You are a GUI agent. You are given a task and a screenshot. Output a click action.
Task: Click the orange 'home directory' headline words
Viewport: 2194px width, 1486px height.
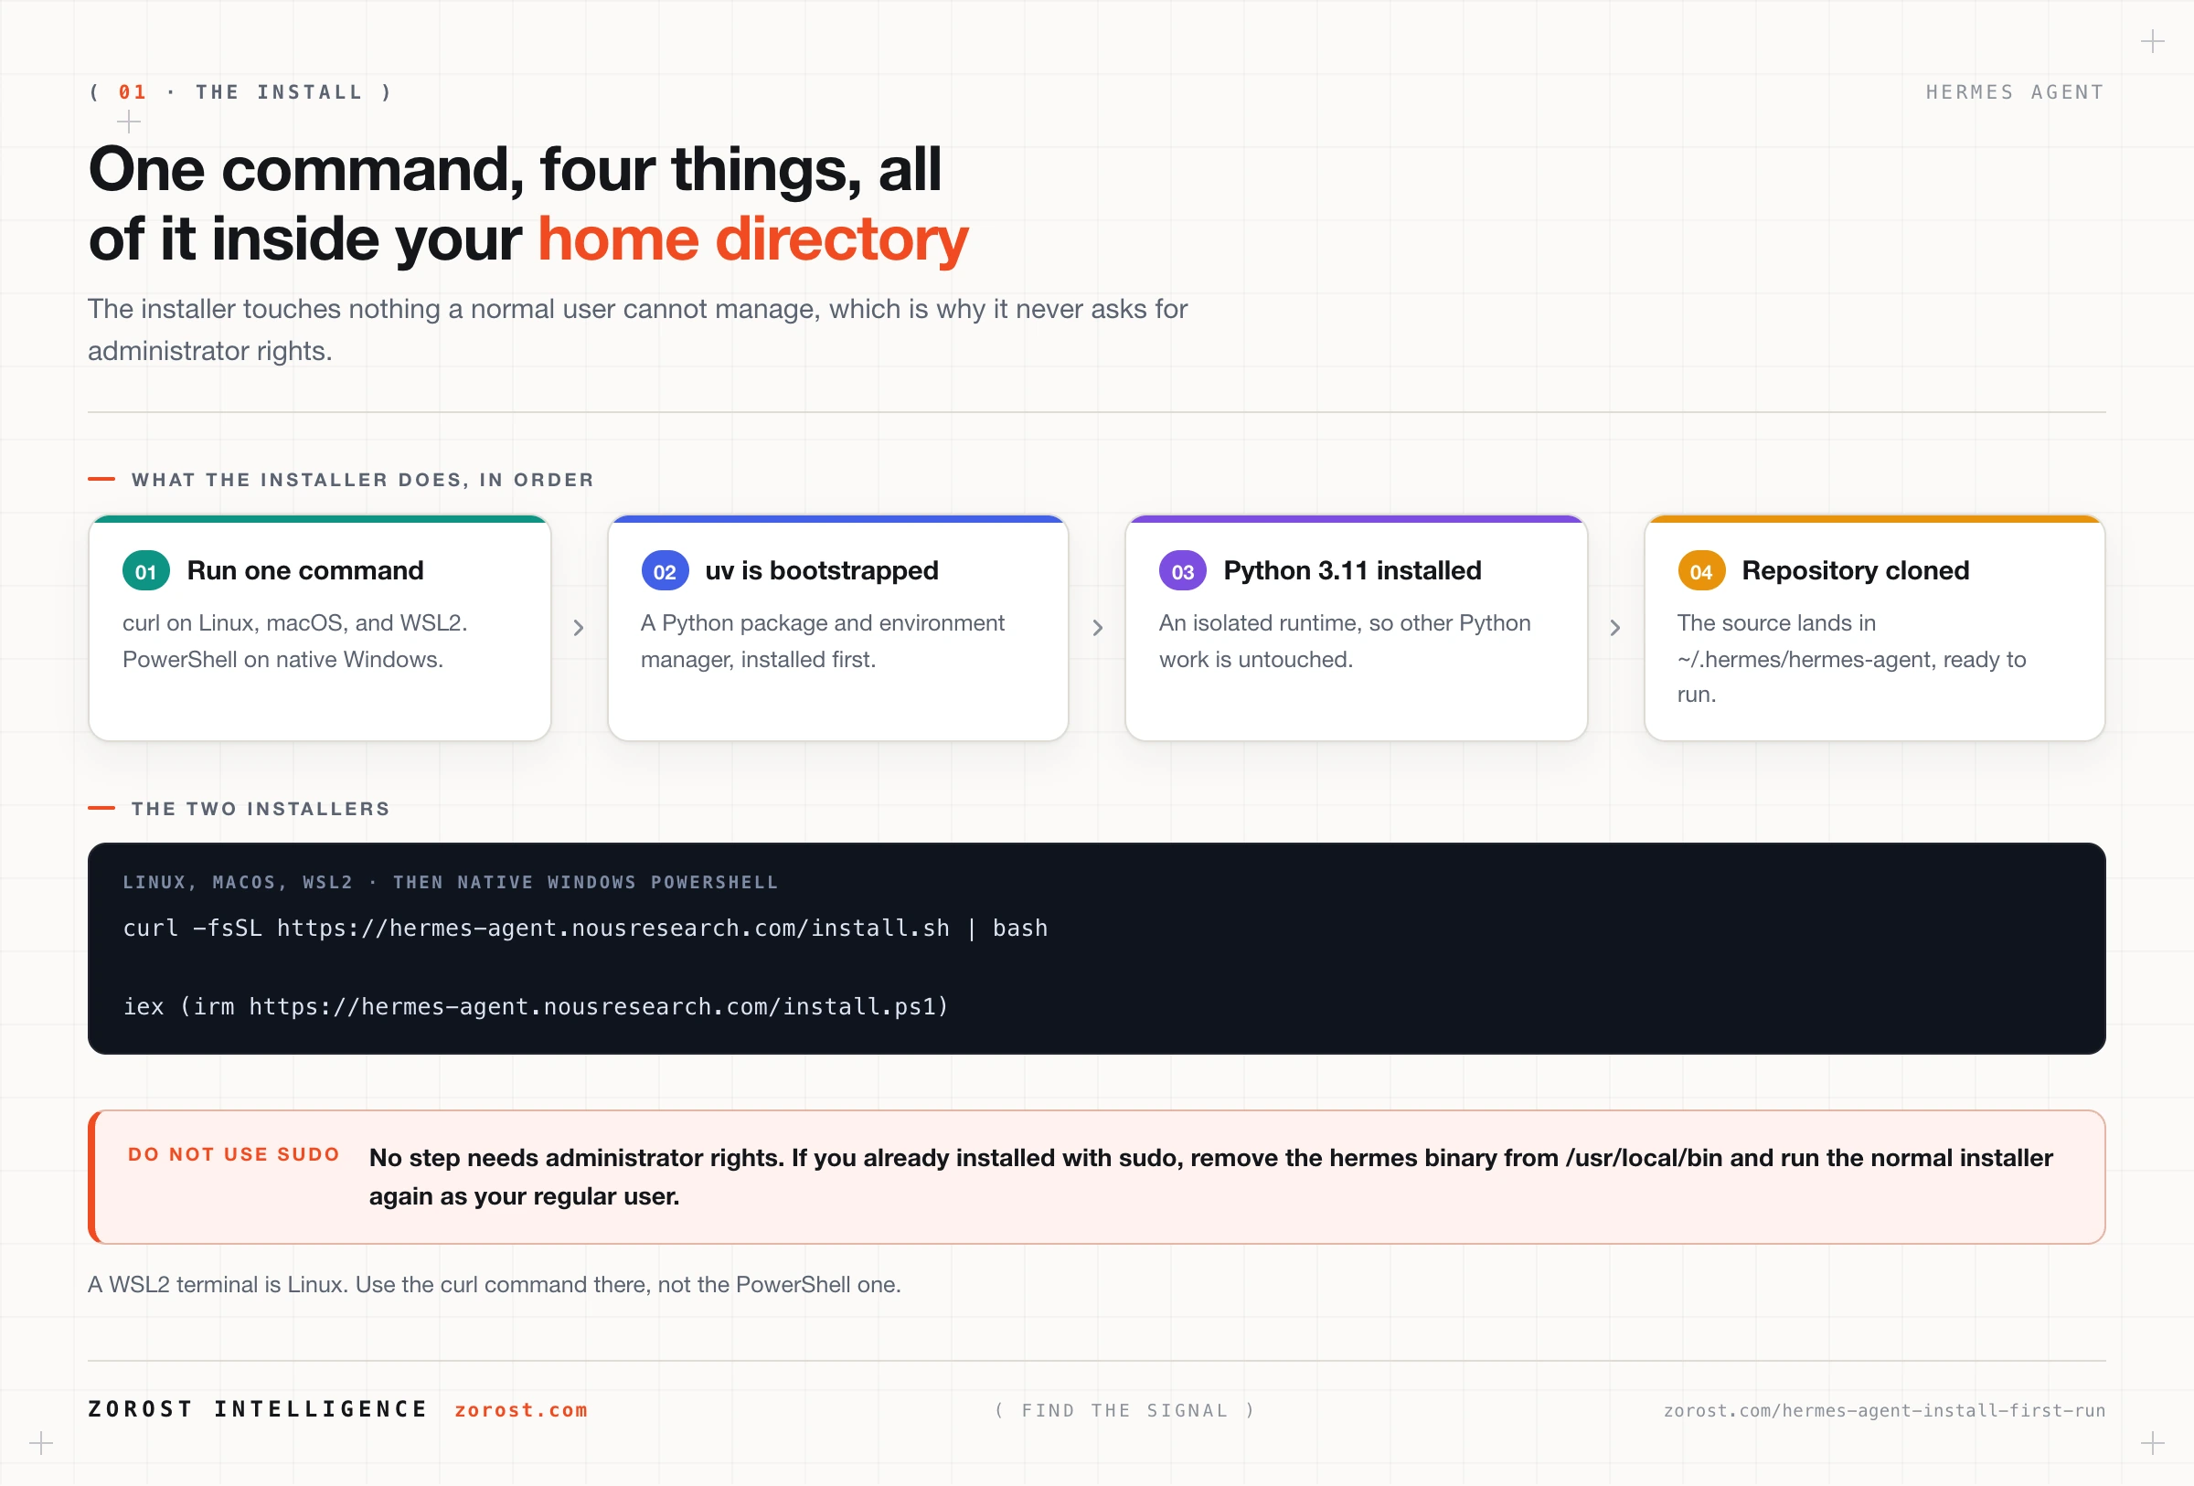(752, 239)
